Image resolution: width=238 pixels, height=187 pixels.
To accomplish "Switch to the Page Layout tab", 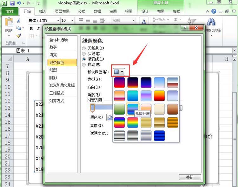I will [62, 11].
